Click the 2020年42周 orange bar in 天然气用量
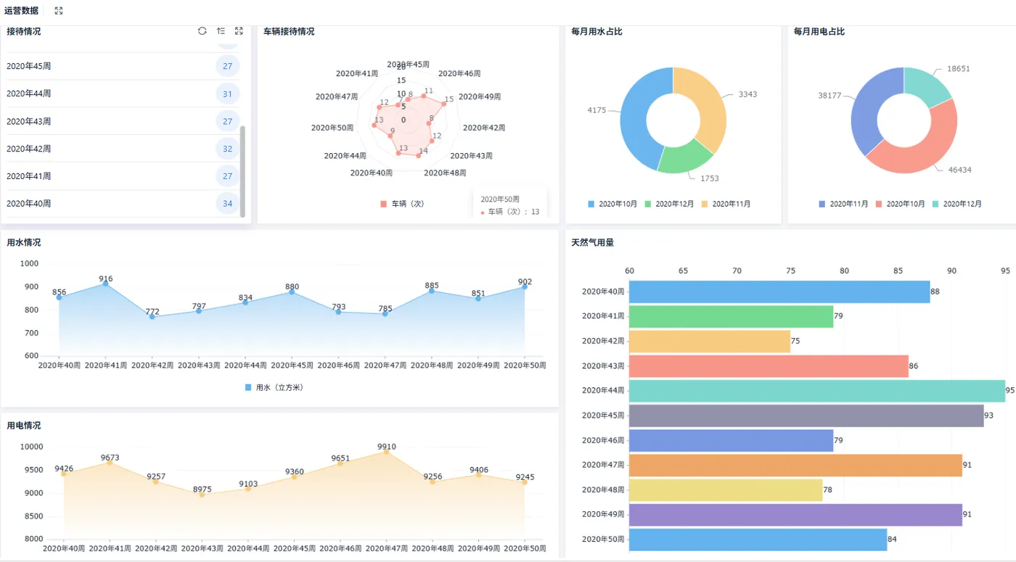 point(709,342)
